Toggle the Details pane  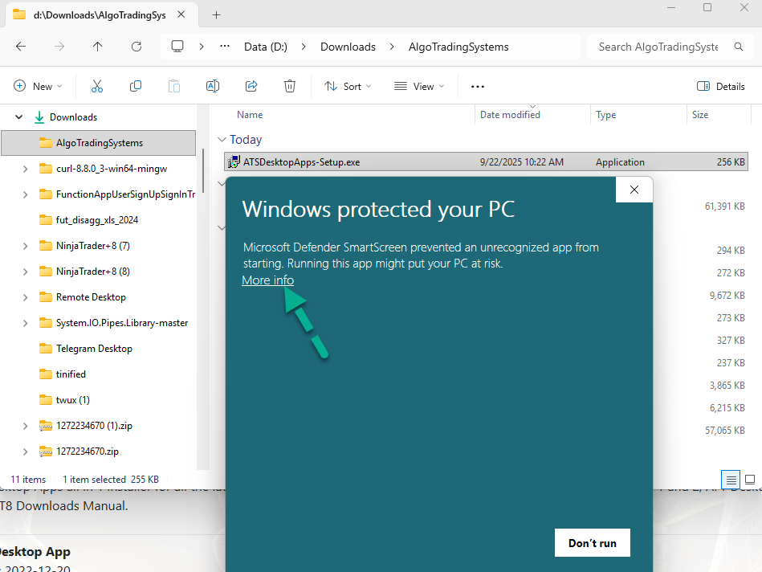(721, 87)
